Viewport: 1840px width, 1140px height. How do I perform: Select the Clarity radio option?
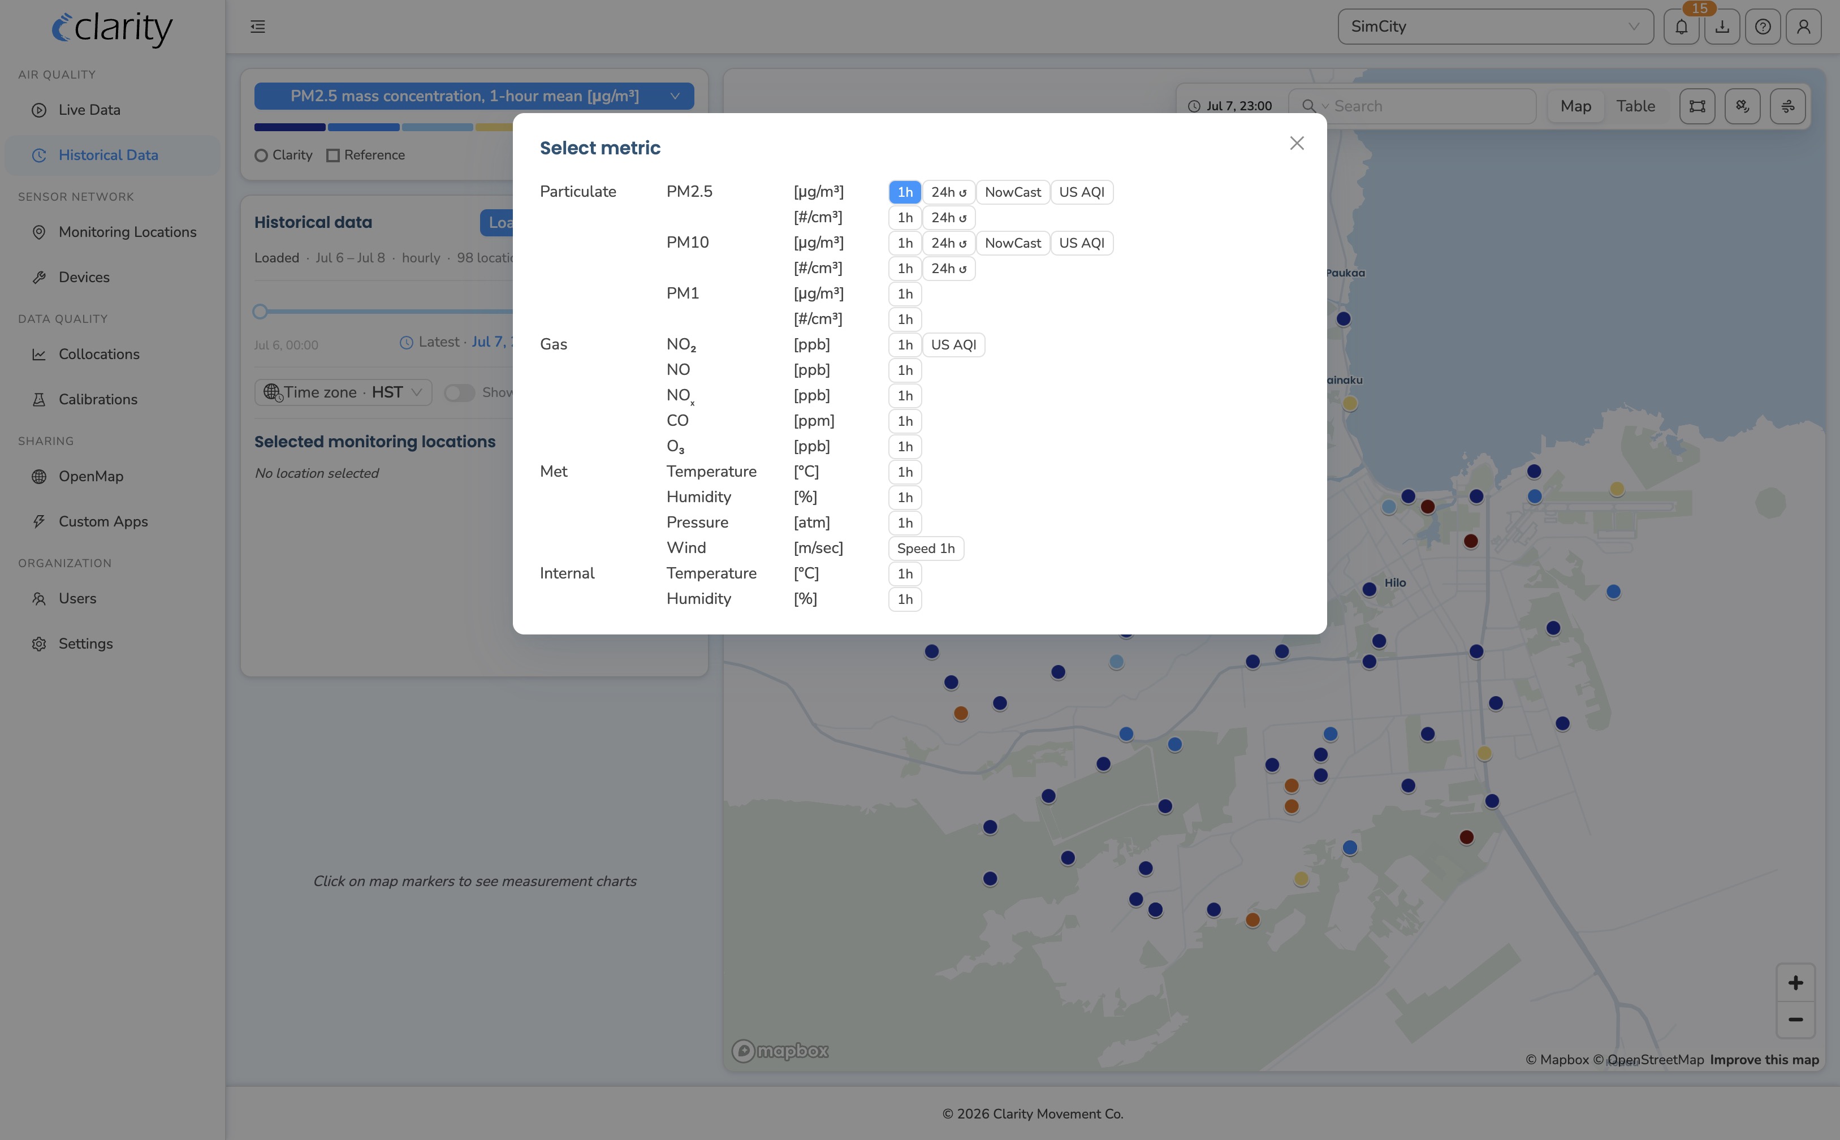tap(262, 156)
